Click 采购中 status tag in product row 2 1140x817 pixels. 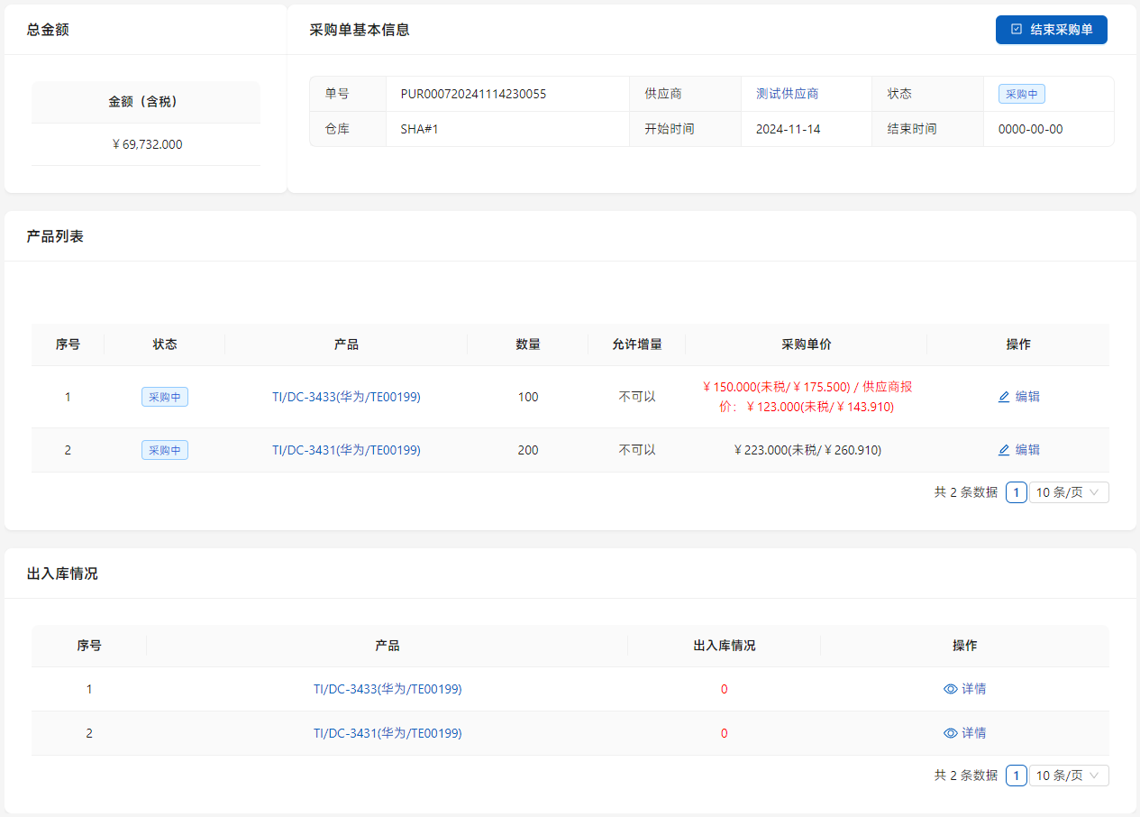[165, 450]
